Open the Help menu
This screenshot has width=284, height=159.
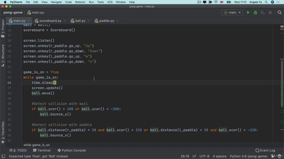pos(132,2)
